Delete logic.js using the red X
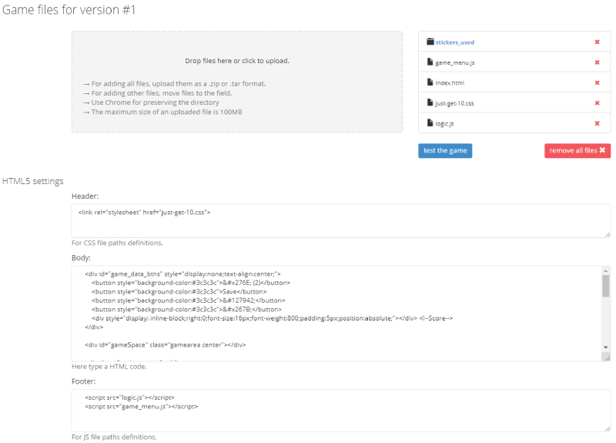This screenshot has width=616, height=443. tap(597, 123)
